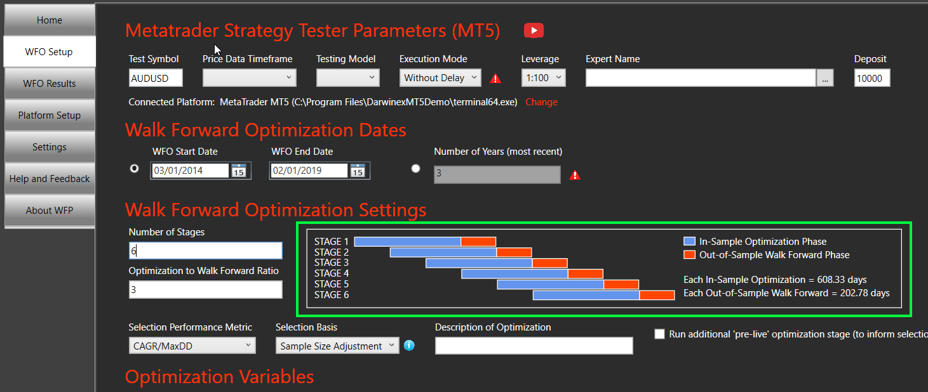Select the Number of Years radio button
This screenshot has width=928, height=392.
point(415,169)
